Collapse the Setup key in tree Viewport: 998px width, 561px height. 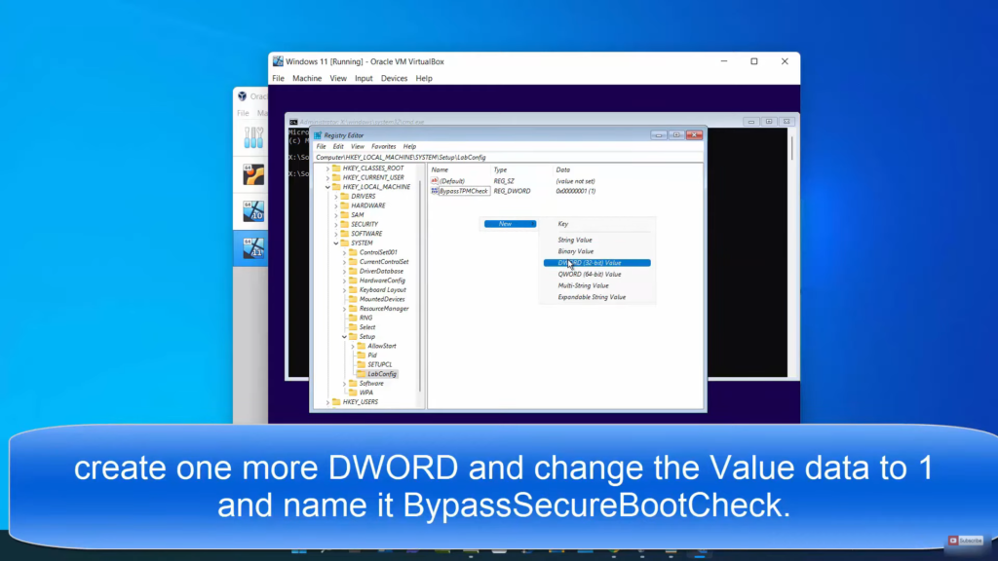coord(344,337)
